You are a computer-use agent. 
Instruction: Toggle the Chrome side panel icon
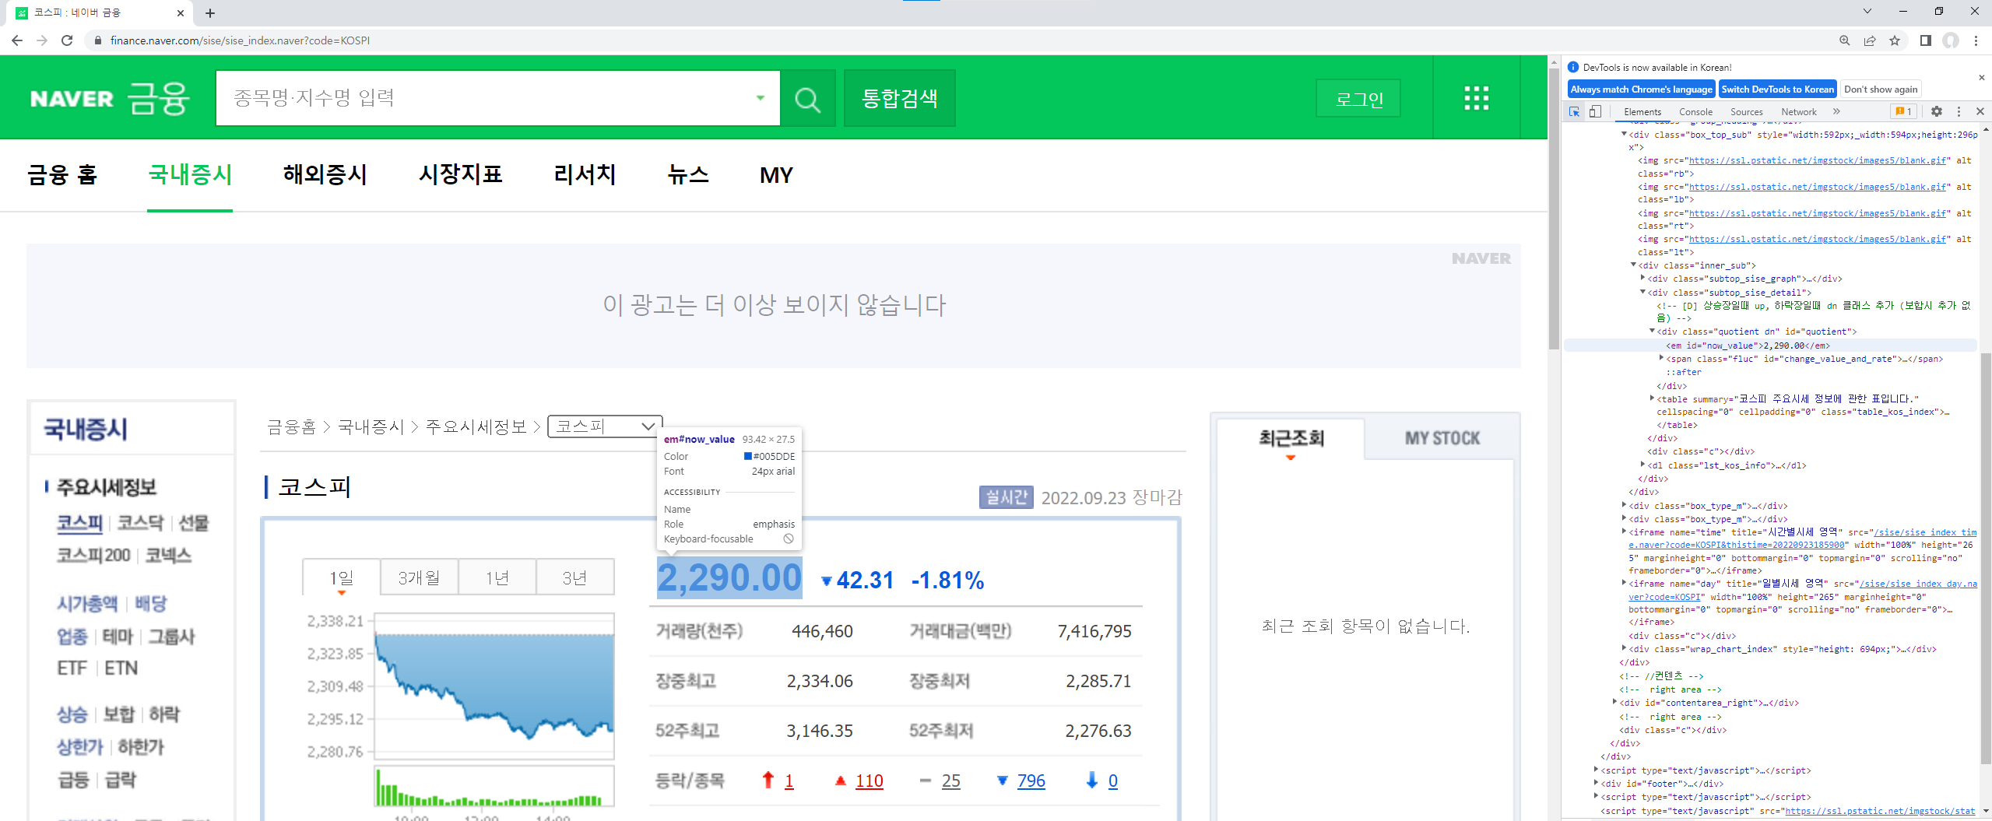[x=1925, y=40]
